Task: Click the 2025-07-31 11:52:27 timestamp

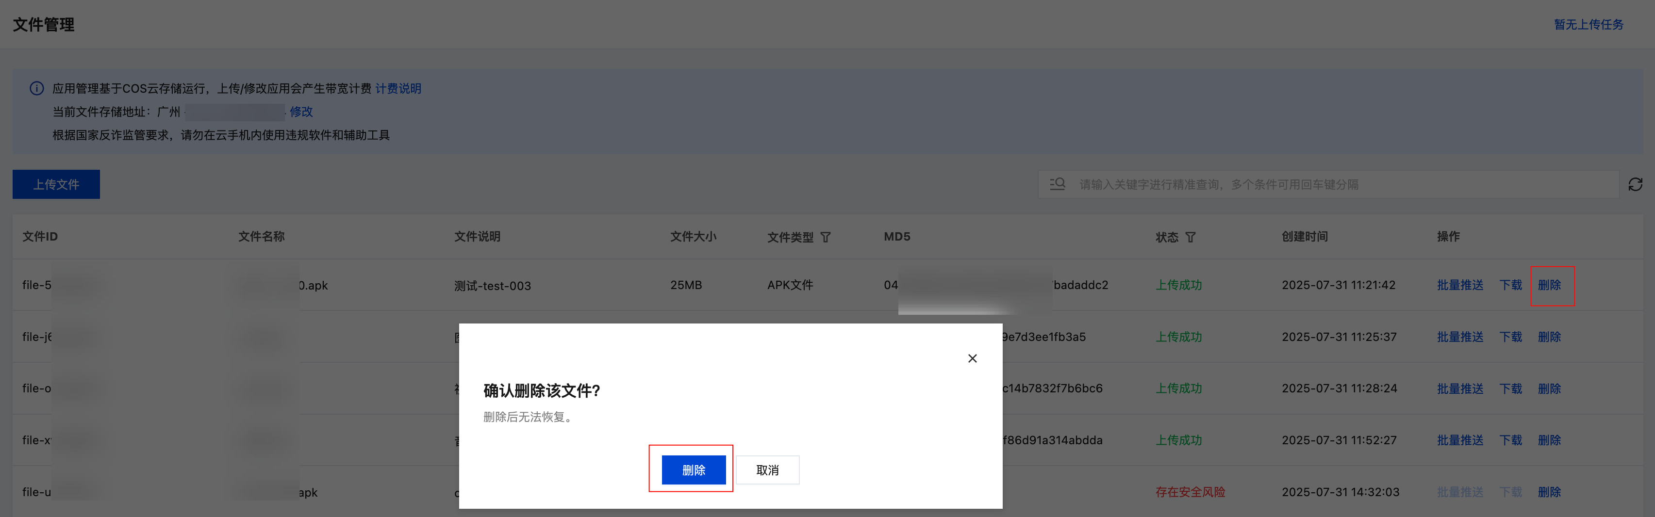Action: (x=1339, y=440)
